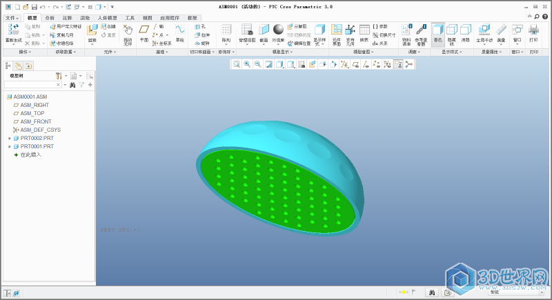The image size is (552, 300).
Task: Toggle annotation display in graphics toolbar
Action: [398, 64]
